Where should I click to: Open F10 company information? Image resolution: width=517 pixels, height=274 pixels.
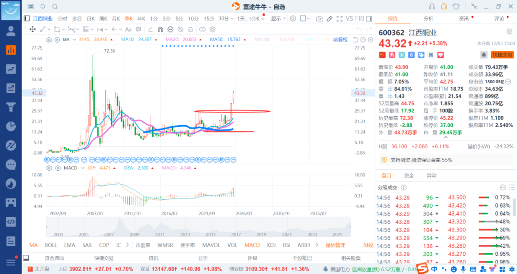(360, 19)
